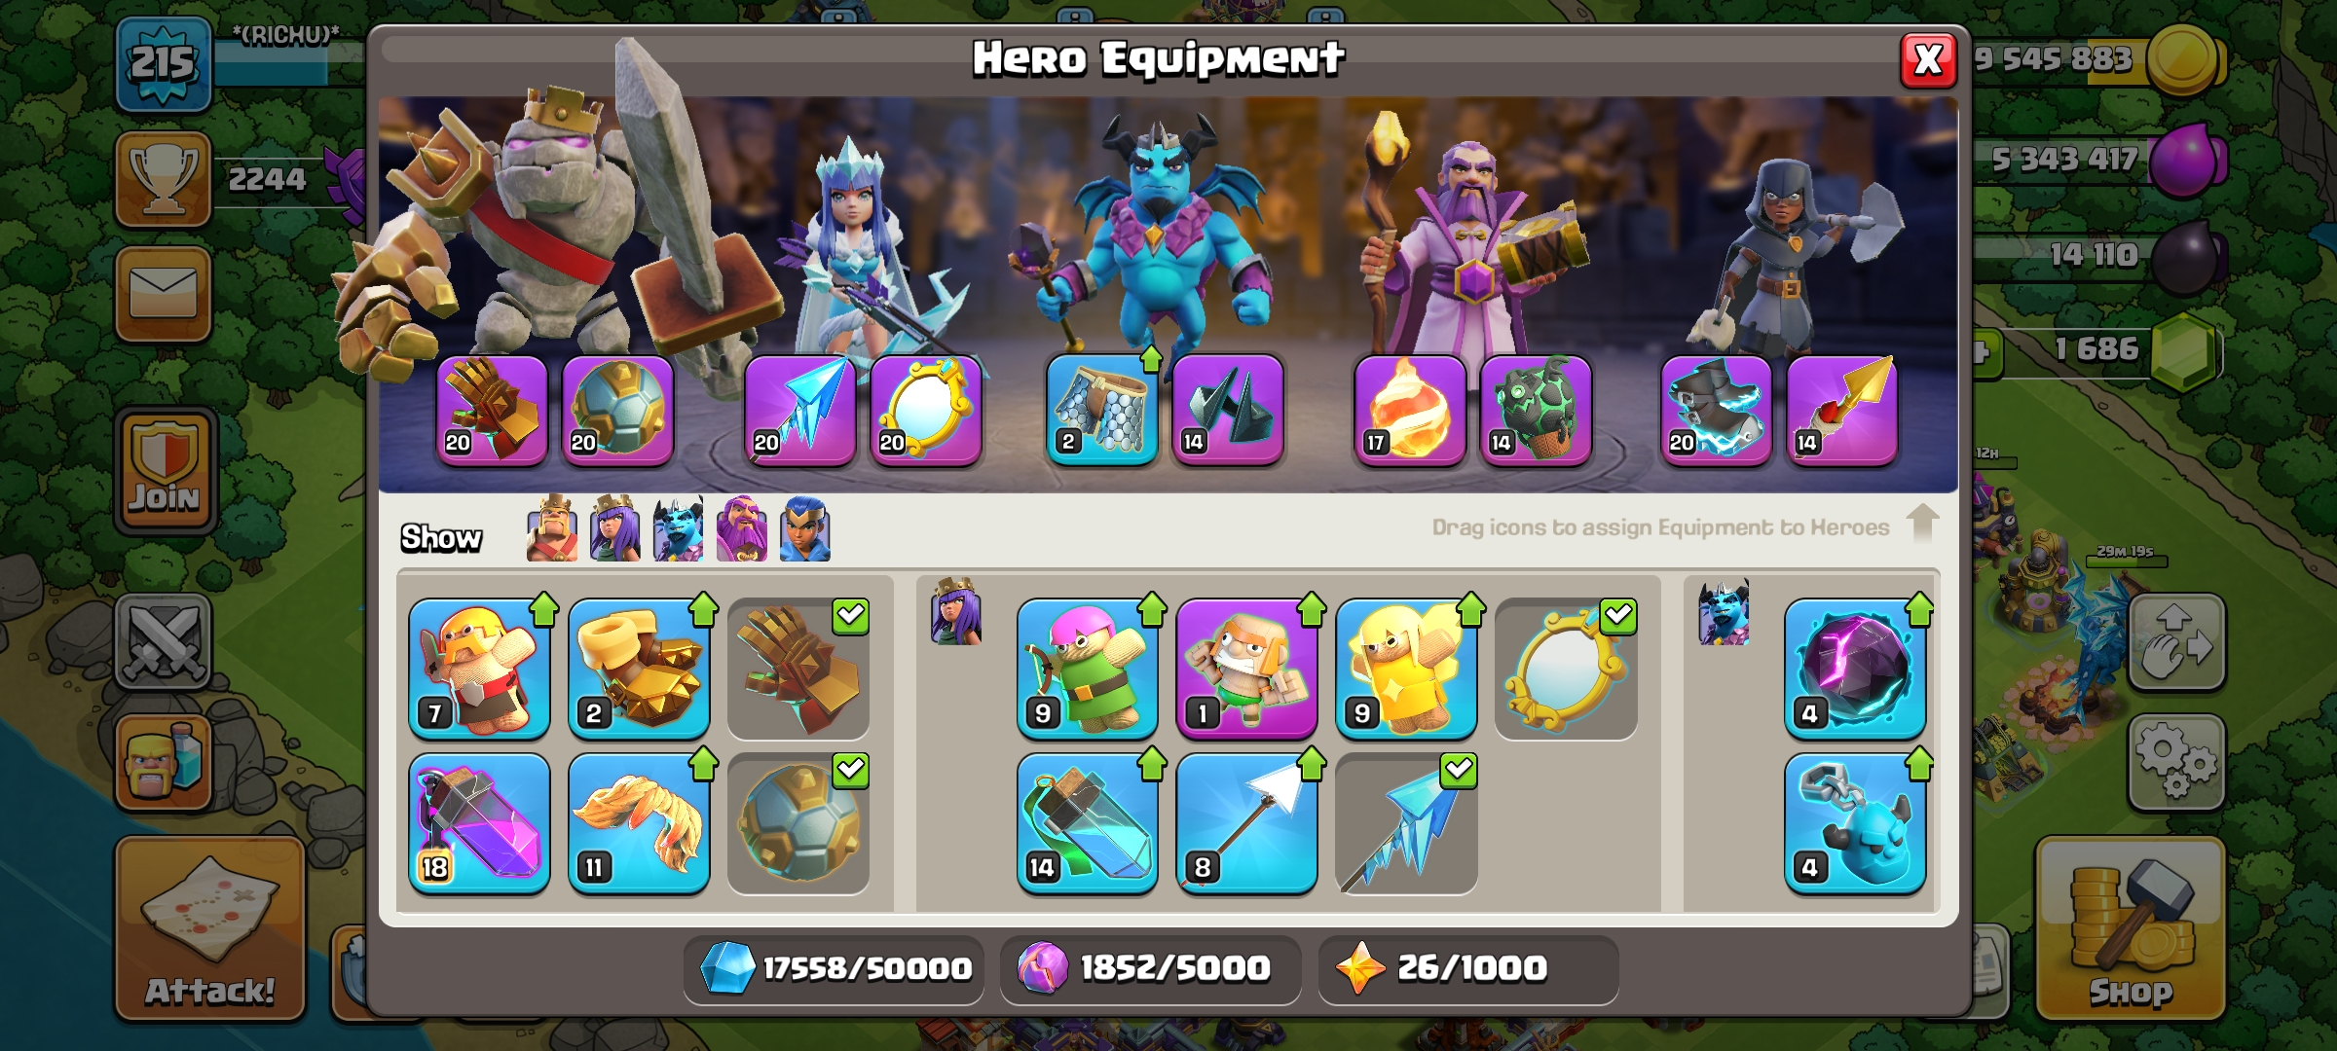The height and width of the screenshot is (1051, 2337).
Task: Pick the Healer Puppet level 9
Action: tap(1406, 669)
